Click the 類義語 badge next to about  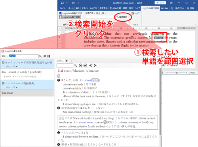pos(95,80)
